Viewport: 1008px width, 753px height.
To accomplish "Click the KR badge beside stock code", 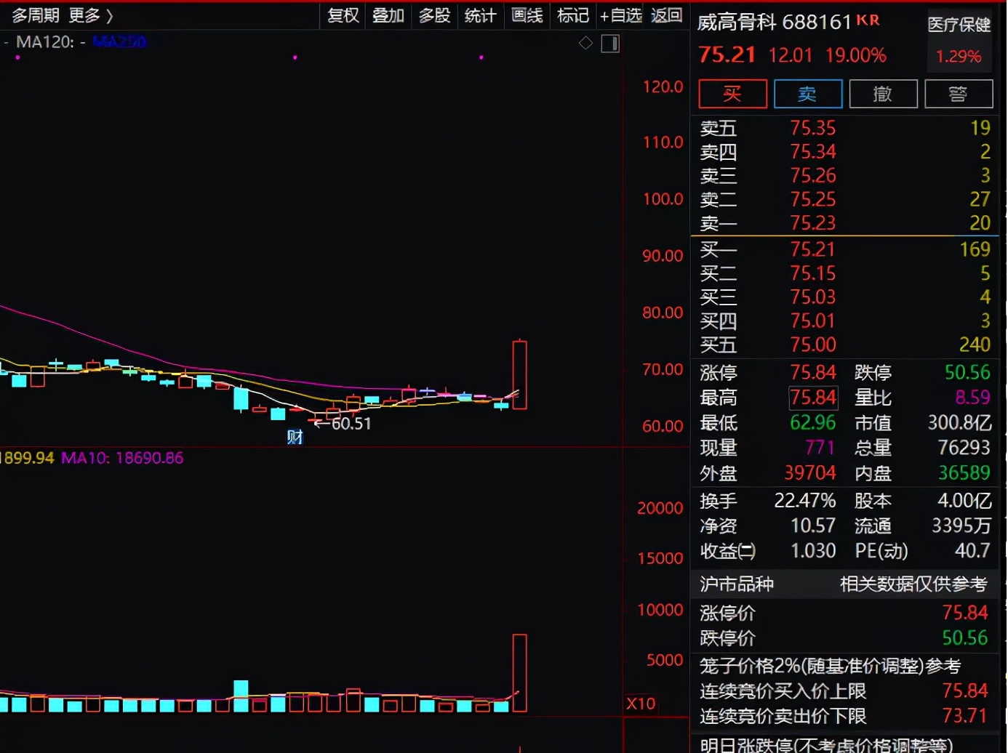I will [868, 20].
